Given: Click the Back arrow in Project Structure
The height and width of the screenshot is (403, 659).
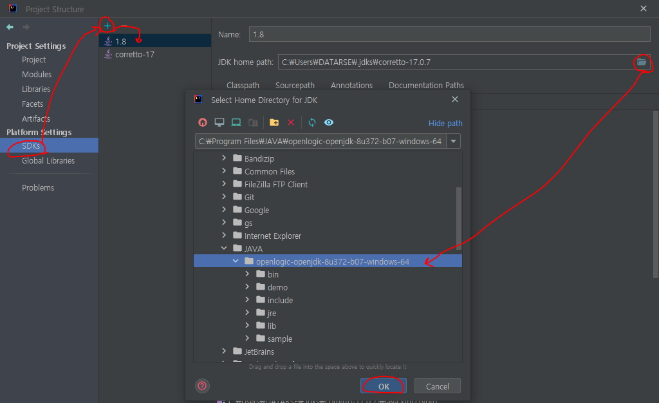Looking at the screenshot, I should point(10,27).
